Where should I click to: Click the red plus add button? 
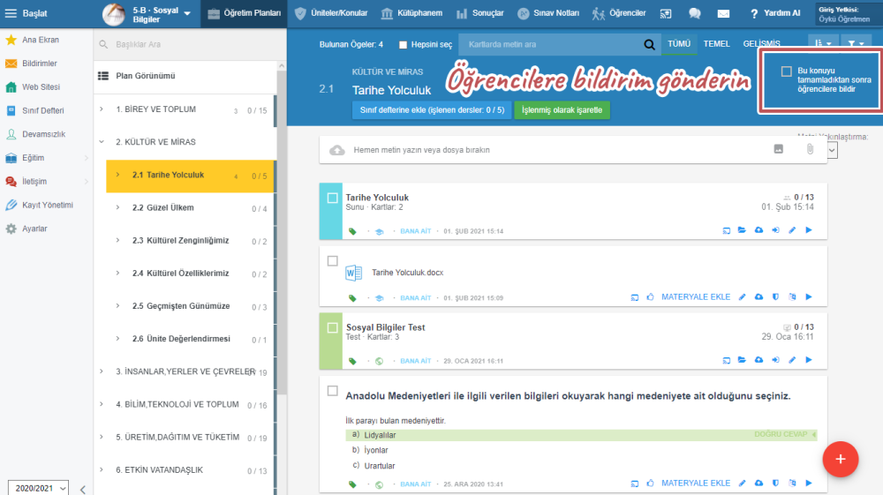(x=841, y=459)
